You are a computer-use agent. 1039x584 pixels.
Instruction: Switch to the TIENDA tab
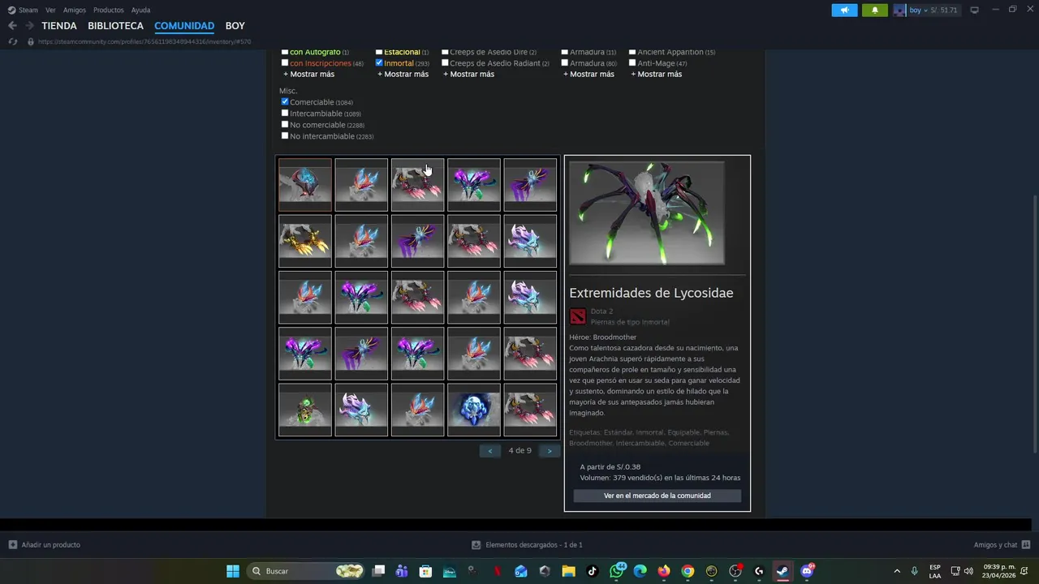click(x=59, y=26)
